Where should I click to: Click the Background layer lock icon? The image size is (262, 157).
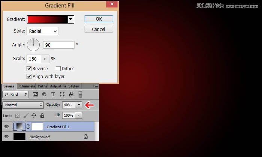86,136
